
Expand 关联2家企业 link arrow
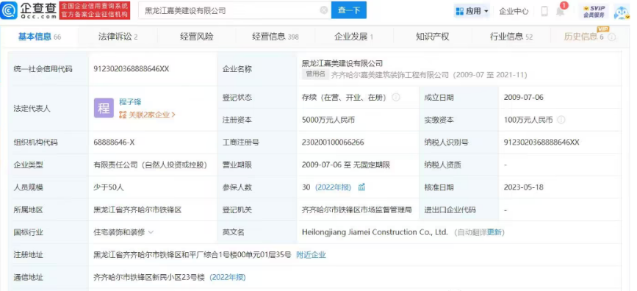174,115
